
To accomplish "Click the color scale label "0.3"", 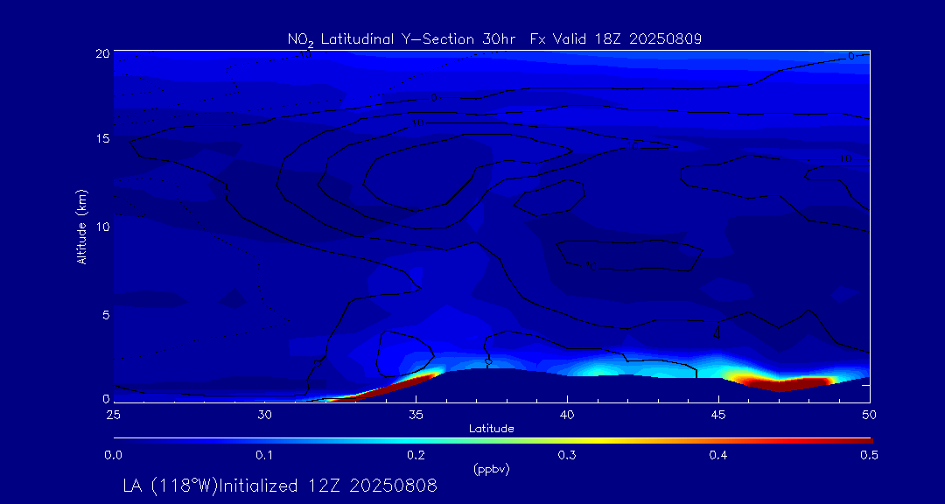I will tap(567, 455).
